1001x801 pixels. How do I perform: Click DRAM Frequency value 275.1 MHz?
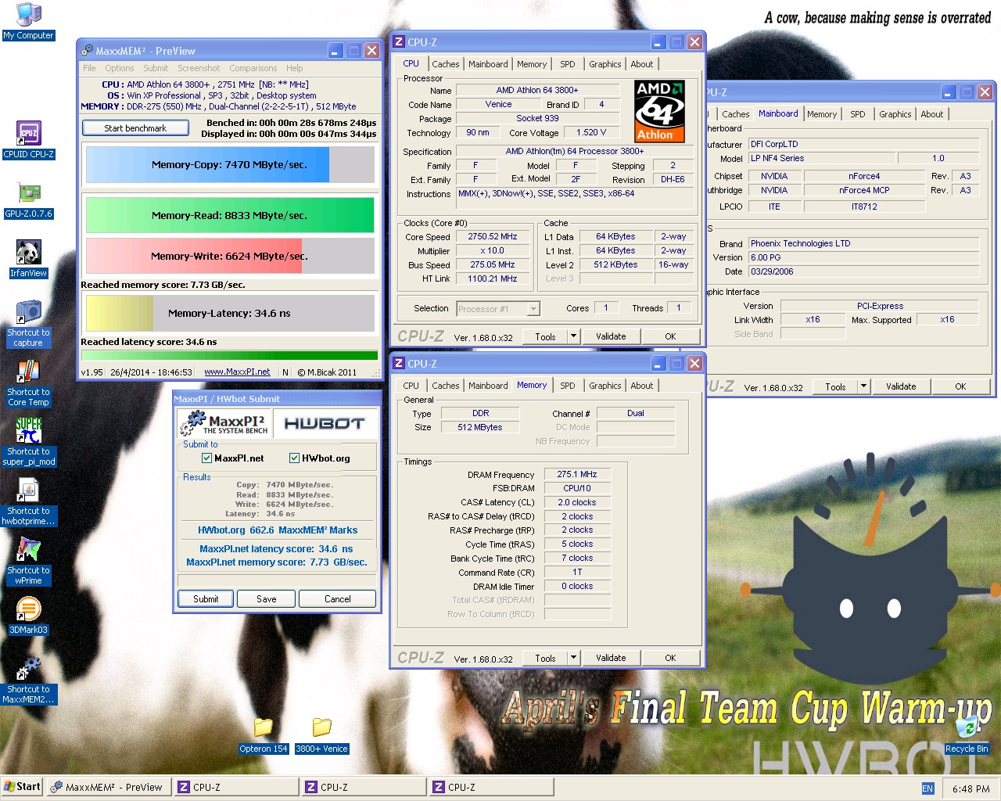577,474
